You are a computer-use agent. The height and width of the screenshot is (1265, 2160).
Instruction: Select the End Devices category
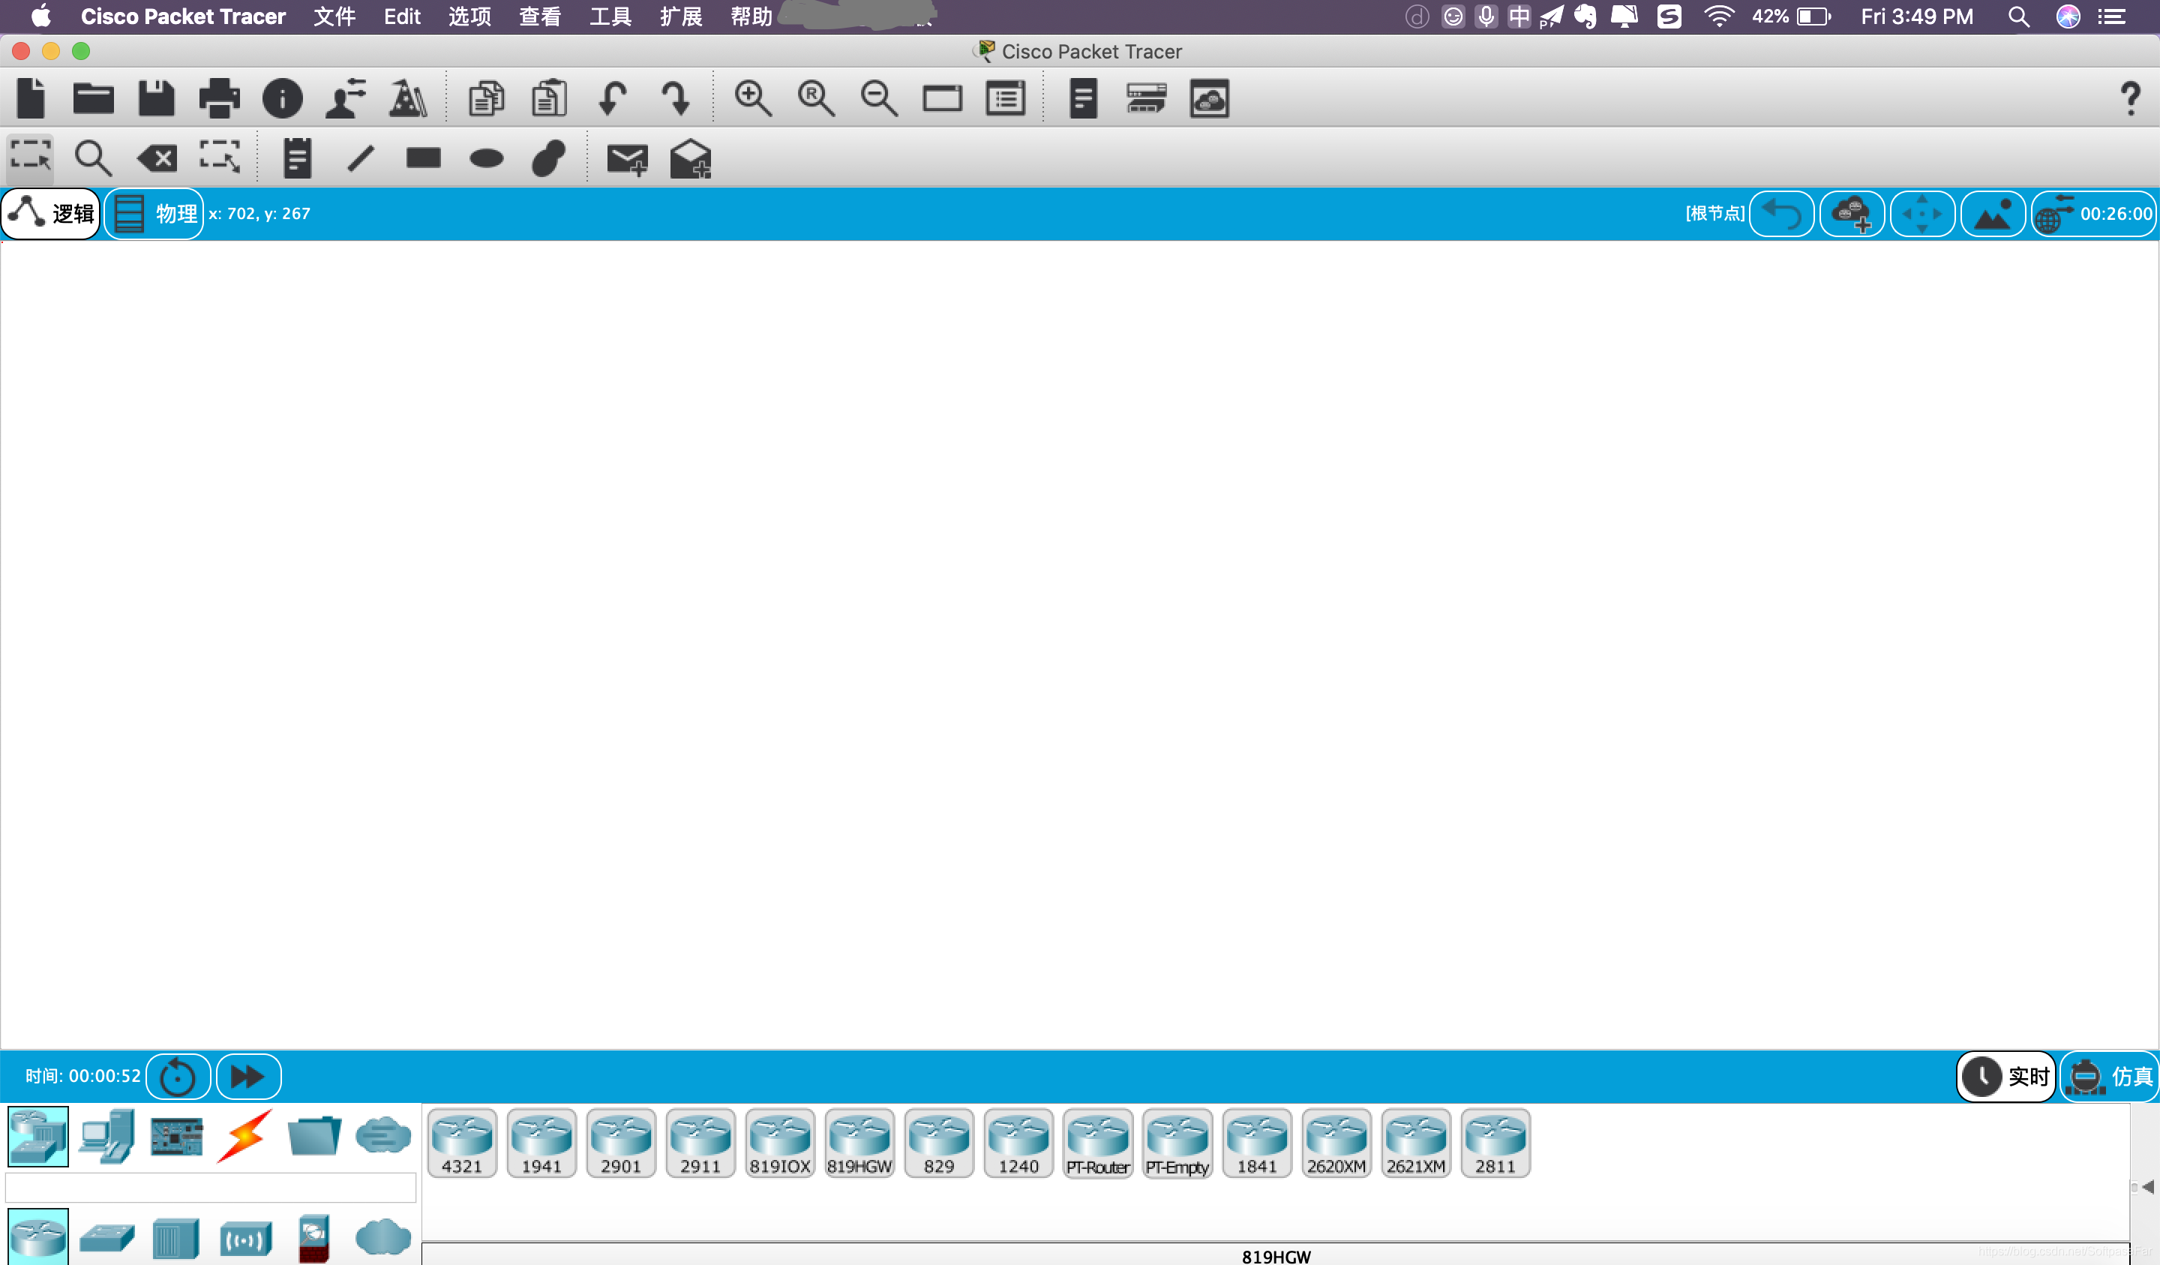pyautogui.click(x=107, y=1137)
